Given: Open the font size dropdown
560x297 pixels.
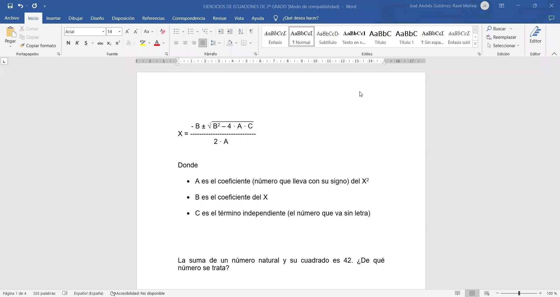Looking at the screenshot, I should (x=120, y=31).
